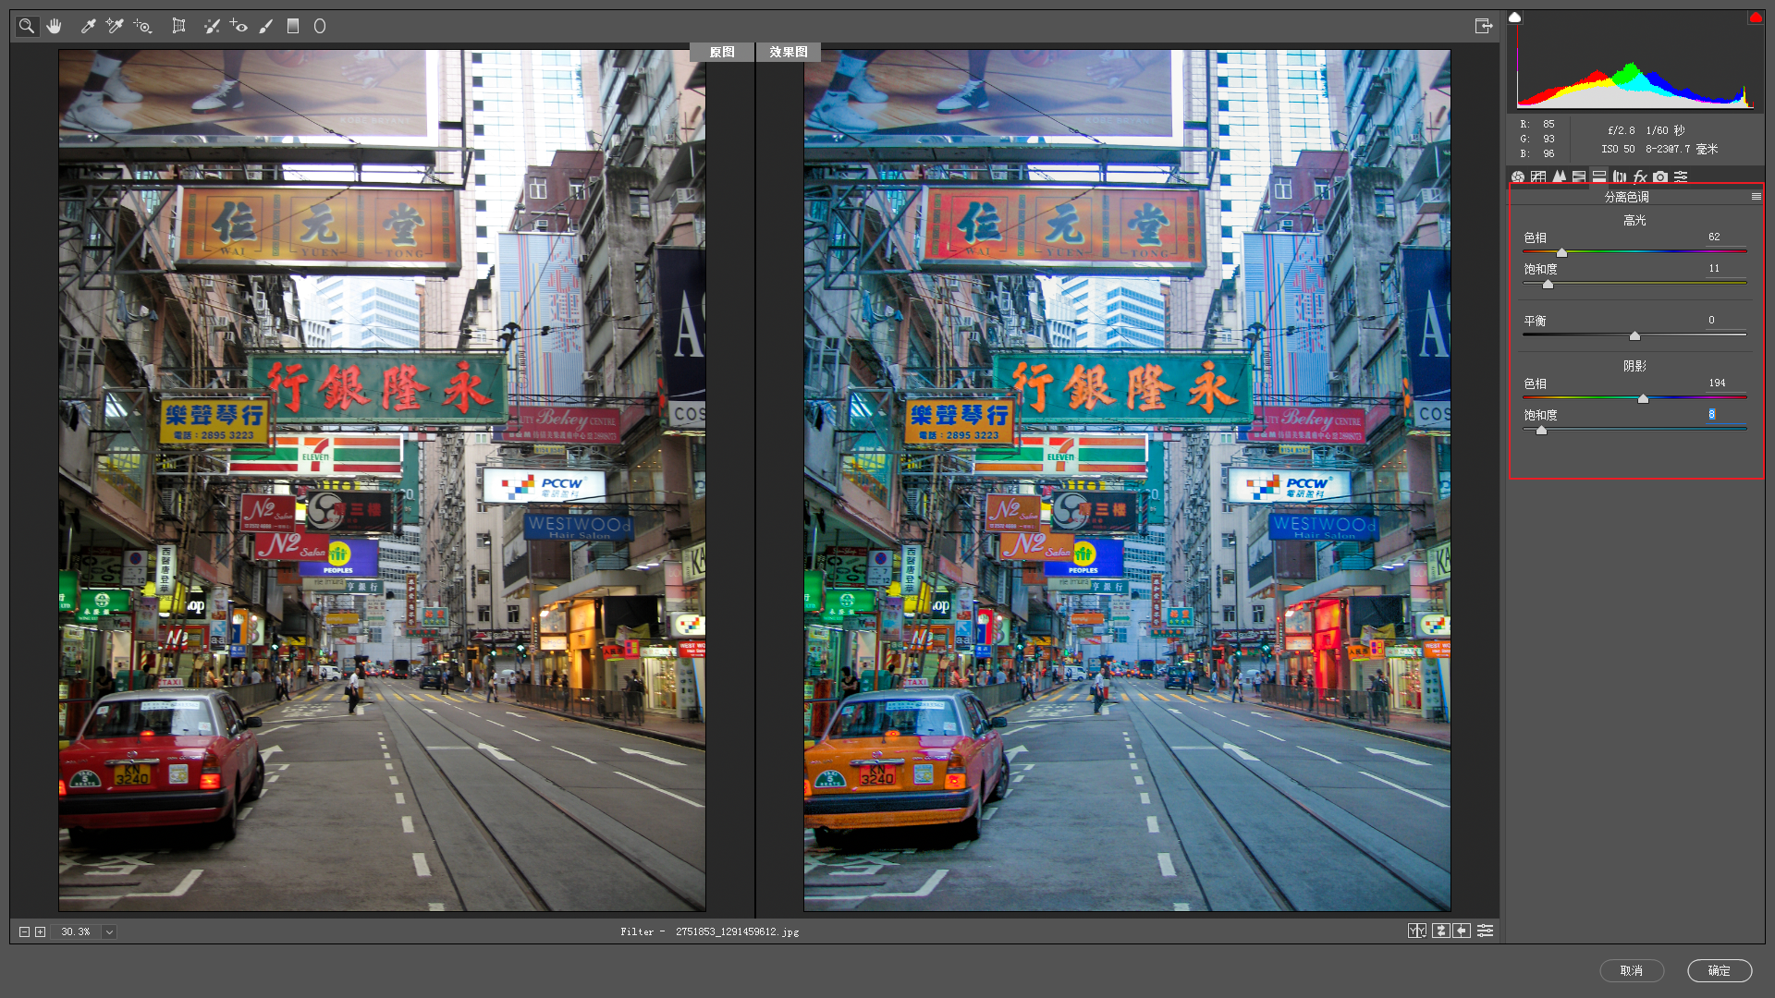
Task: Pick the White Balance eyedropper tool
Action: [x=88, y=26]
